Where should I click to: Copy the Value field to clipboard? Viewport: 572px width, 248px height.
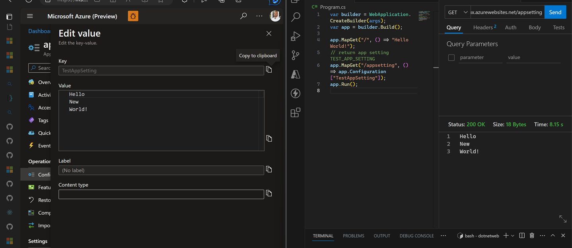point(269,138)
